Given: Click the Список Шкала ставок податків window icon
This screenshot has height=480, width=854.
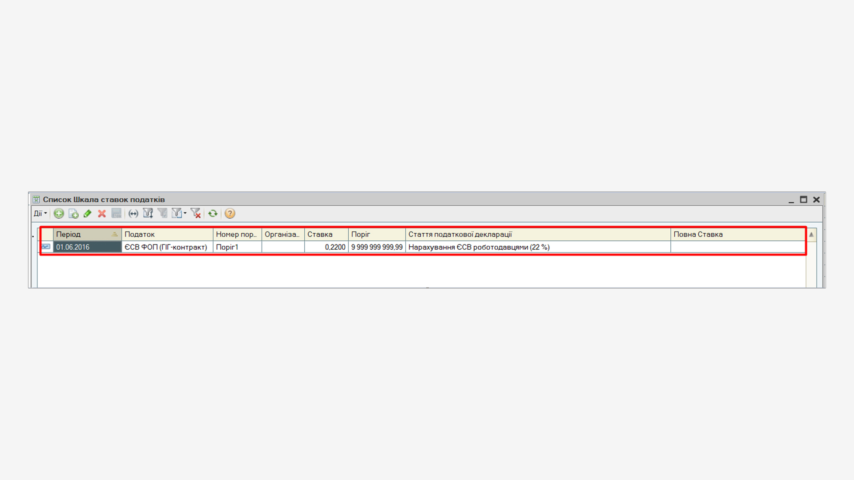Looking at the screenshot, I should click(x=36, y=200).
